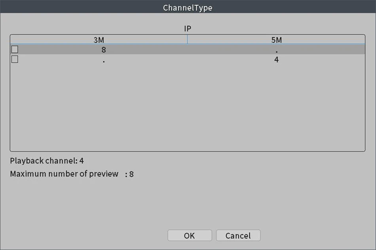Viewport: 376px width, 250px height.
Task: Click the OK button
Action: 190,235
